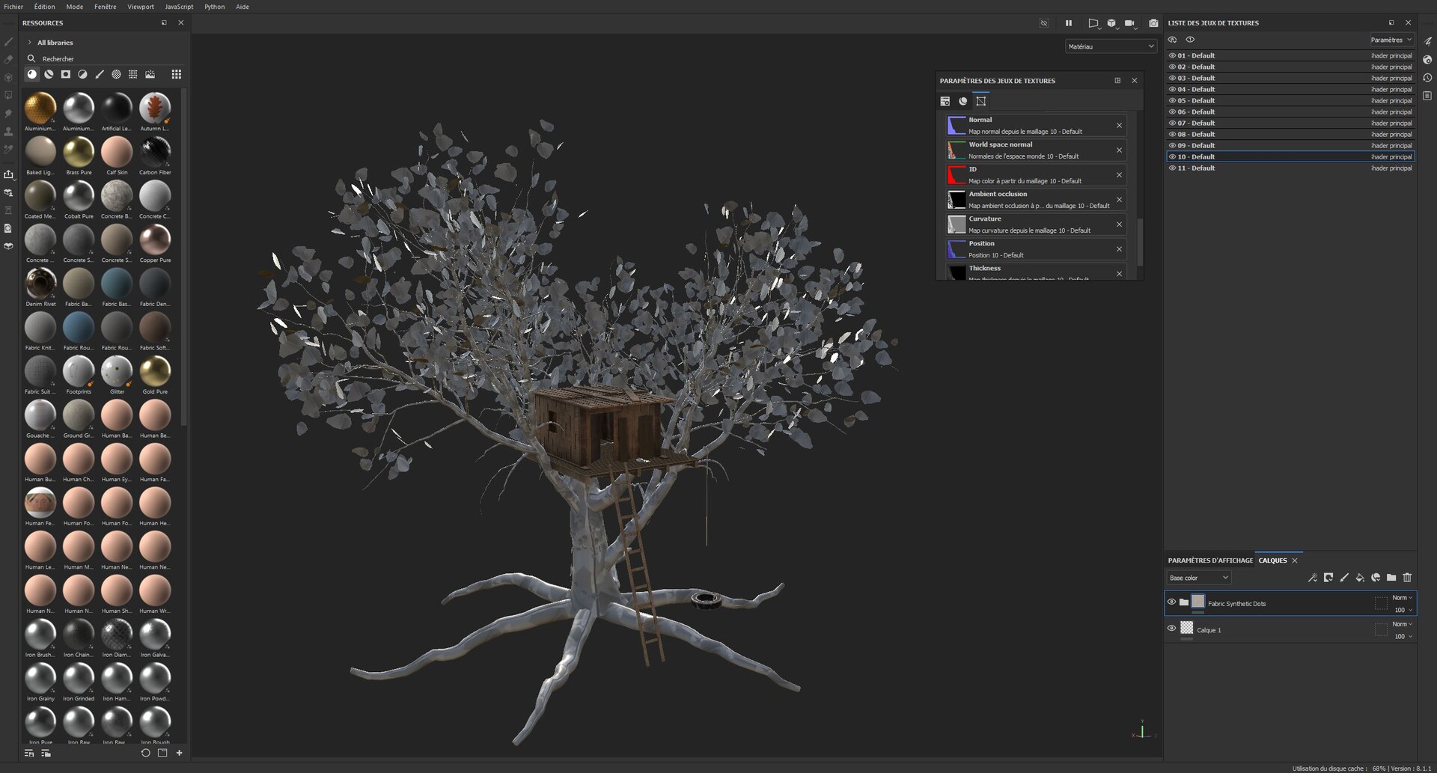Expand the All libraries tree
This screenshot has height=773, width=1437.
click(30, 43)
